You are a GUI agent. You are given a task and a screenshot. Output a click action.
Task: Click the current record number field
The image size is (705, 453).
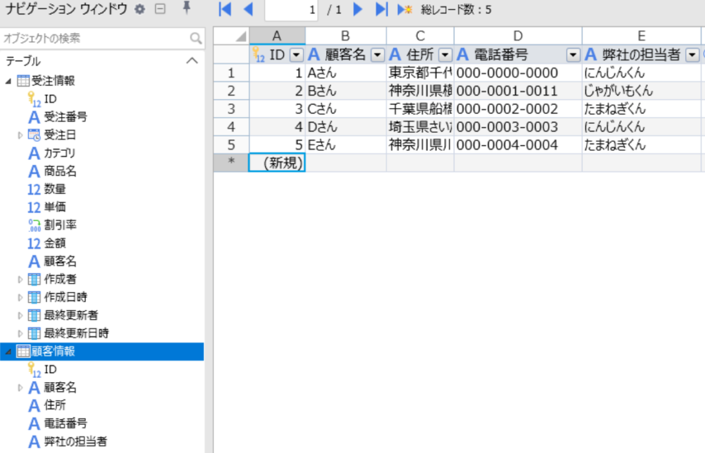point(291,10)
